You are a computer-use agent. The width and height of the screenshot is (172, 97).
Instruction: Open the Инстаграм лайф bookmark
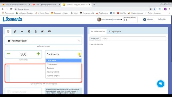87,13
